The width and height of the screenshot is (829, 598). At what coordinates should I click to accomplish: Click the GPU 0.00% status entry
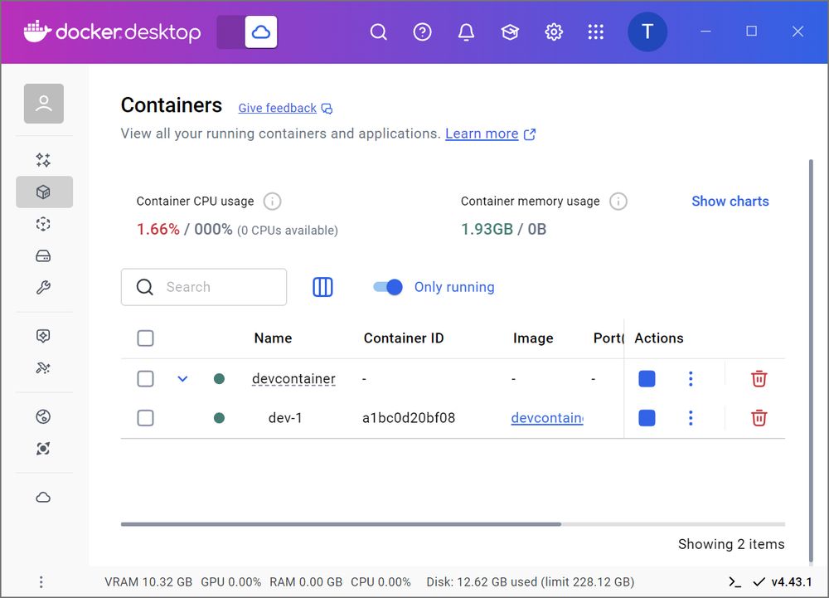click(x=231, y=582)
